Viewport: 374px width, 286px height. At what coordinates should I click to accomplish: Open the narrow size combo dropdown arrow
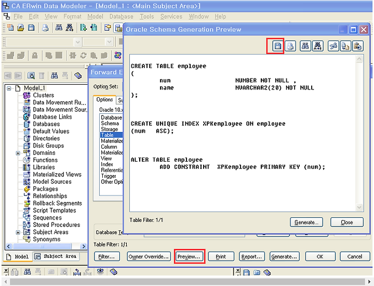click(109, 42)
